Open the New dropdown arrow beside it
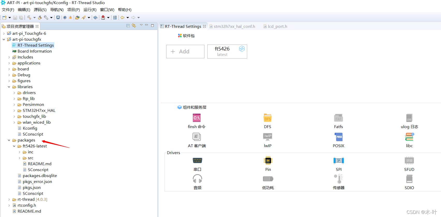The width and height of the screenshot is (441, 217). click(x=10, y=18)
